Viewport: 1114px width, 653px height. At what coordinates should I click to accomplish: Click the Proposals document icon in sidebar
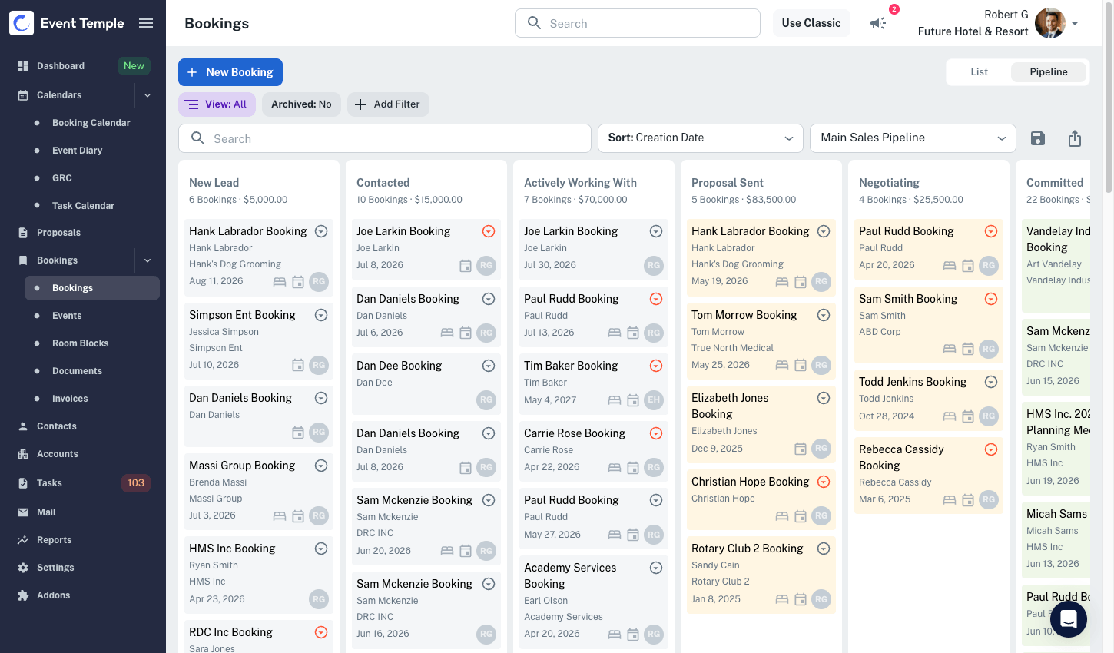(23, 233)
